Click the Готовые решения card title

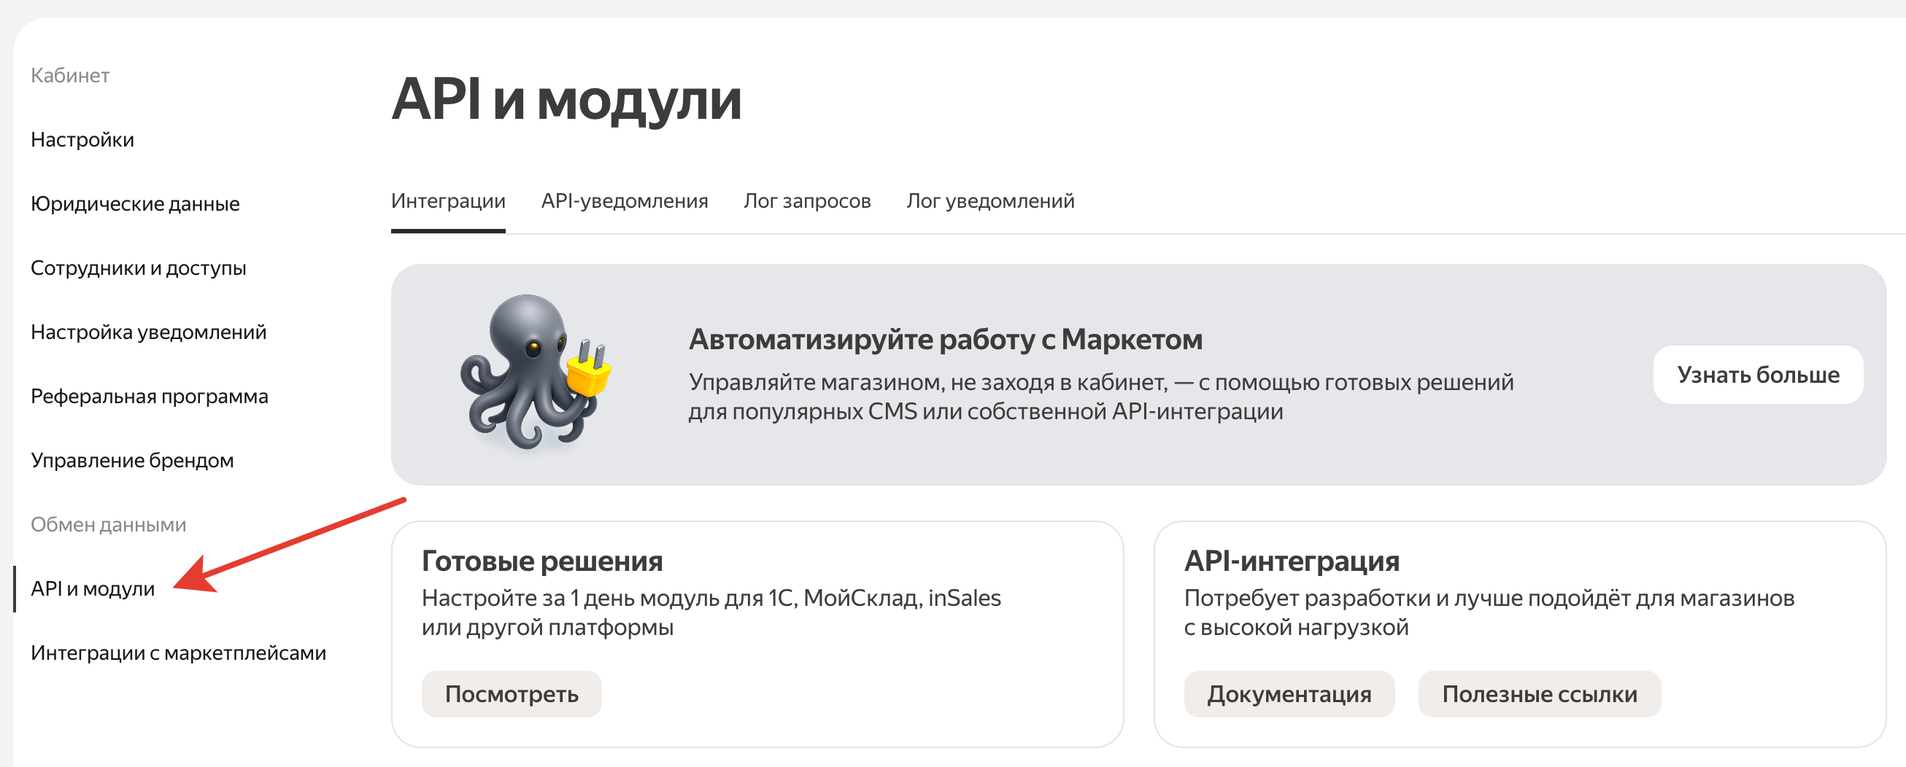[x=542, y=561]
